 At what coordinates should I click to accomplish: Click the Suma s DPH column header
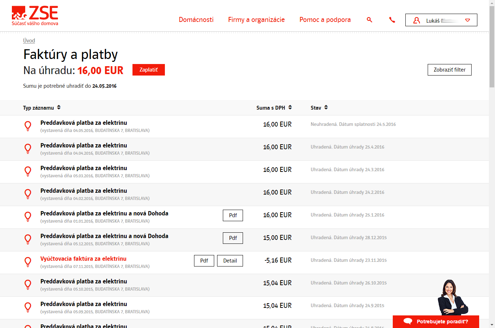(271, 108)
